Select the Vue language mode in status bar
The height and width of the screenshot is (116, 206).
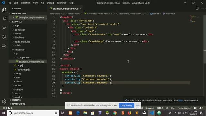(173, 108)
